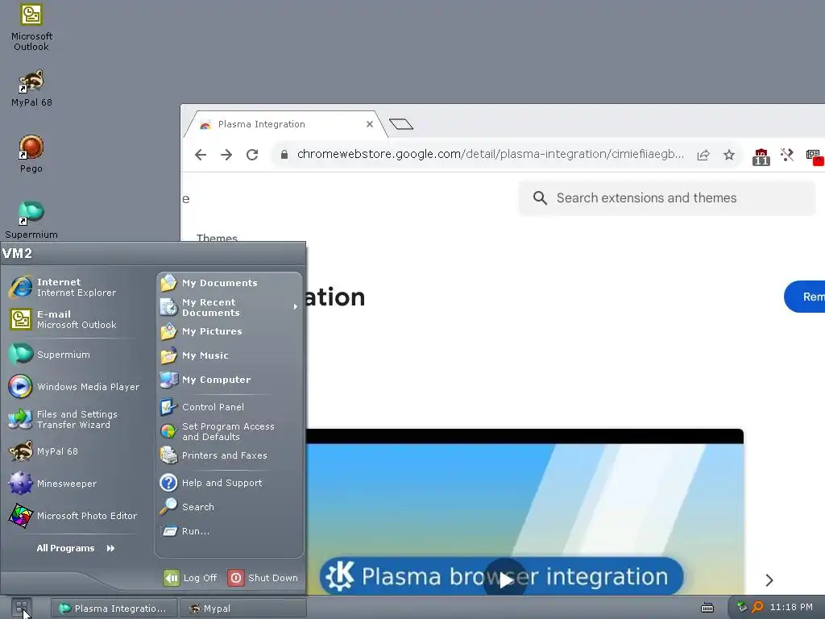Image resolution: width=825 pixels, height=619 pixels.
Task: Reload the current page
Action: (252, 155)
